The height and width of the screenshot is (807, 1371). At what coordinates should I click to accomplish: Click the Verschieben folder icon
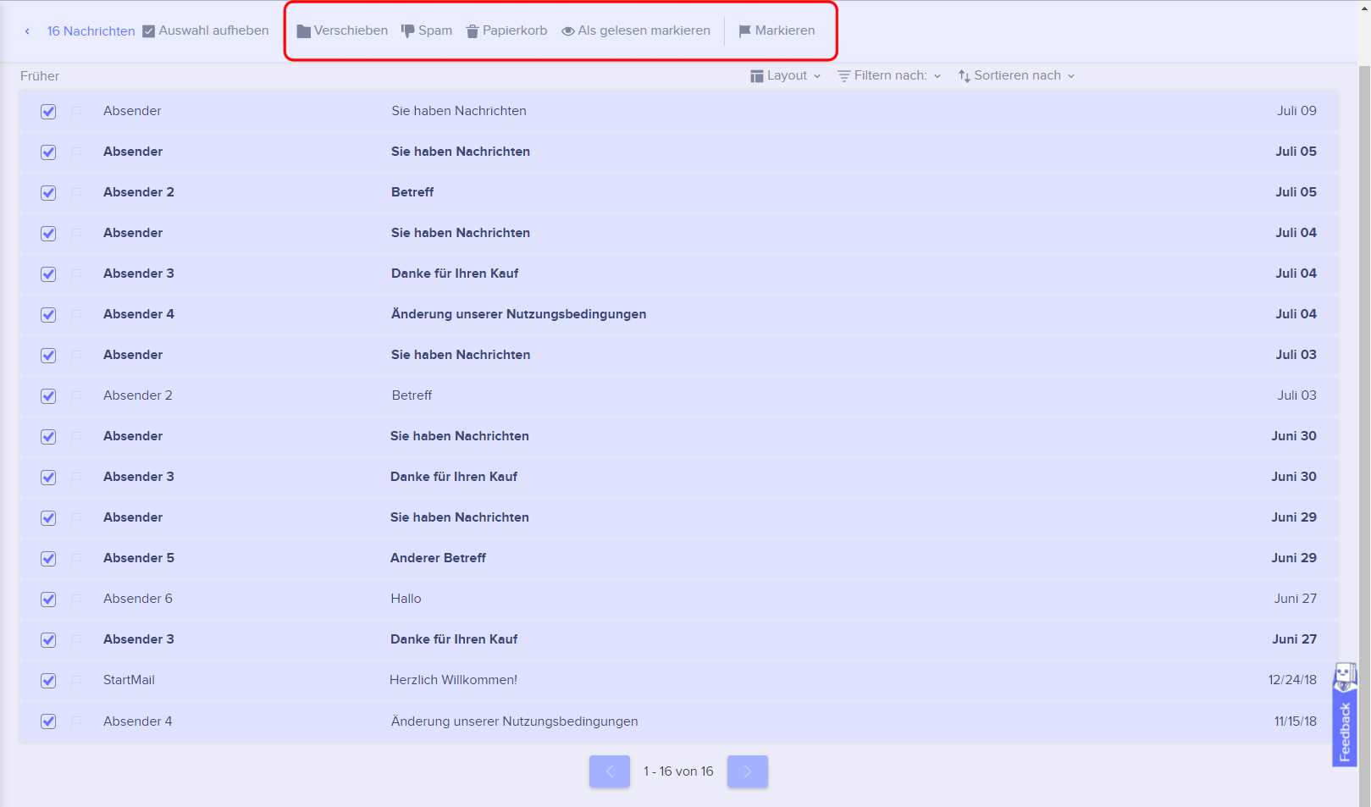303,31
